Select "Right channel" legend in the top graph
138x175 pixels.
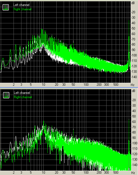22,9
